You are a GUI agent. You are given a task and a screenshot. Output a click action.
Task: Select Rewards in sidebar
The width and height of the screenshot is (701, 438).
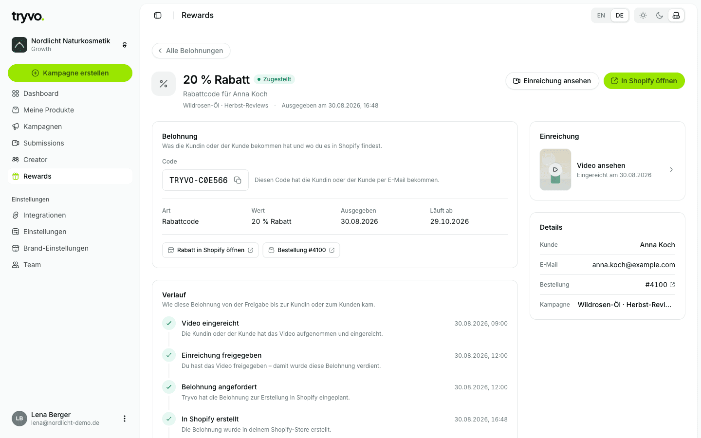click(70, 176)
